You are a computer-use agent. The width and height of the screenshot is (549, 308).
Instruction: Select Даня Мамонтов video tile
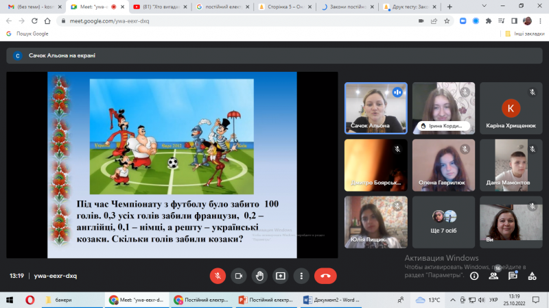pyautogui.click(x=511, y=165)
